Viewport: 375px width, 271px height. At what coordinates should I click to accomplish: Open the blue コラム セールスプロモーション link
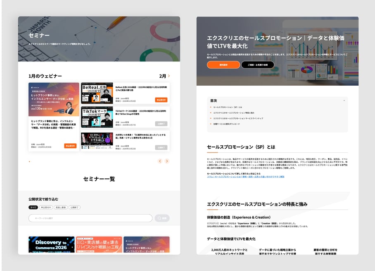pyautogui.click(x=245, y=177)
